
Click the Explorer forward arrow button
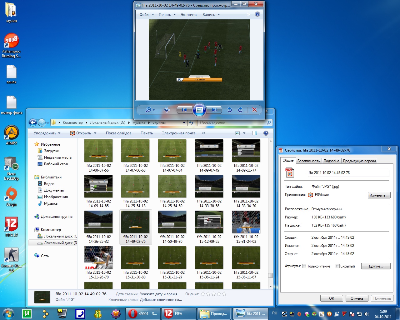point(42,122)
